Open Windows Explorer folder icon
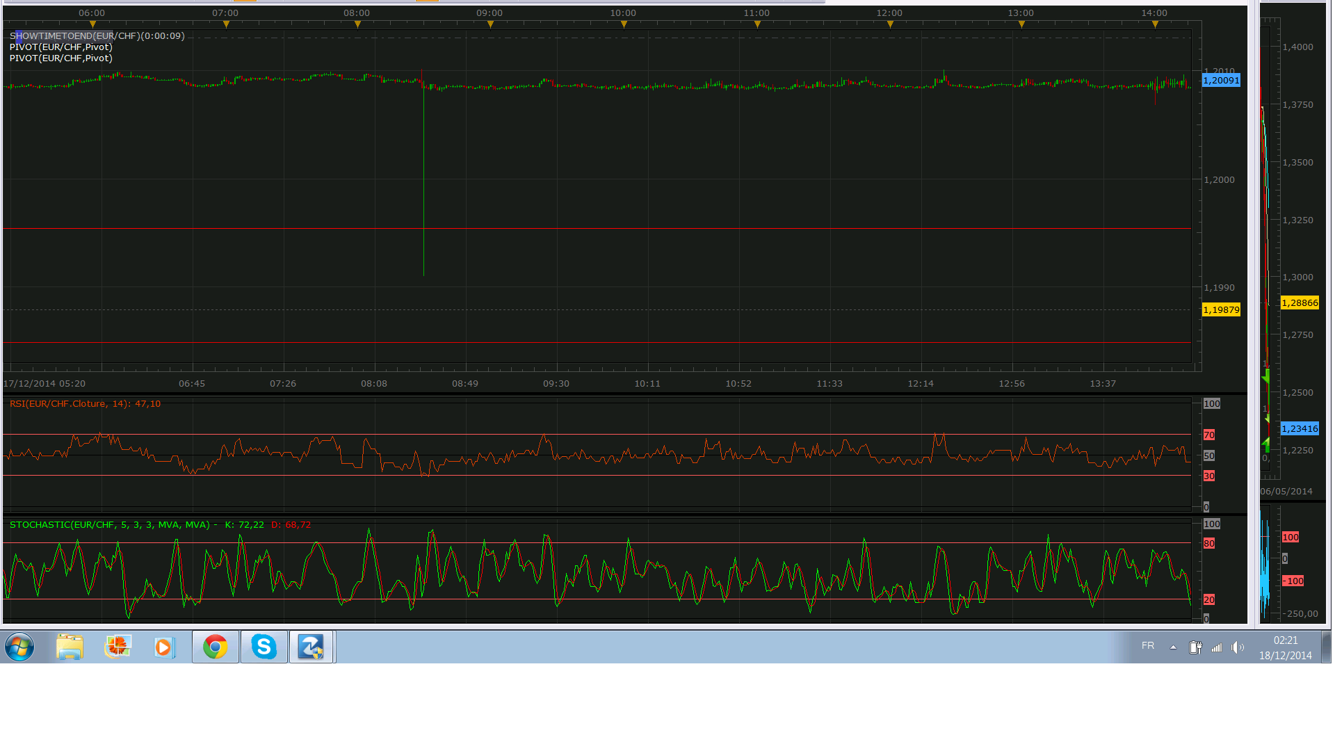The width and height of the screenshot is (1335, 751). pyautogui.click(x=70, y=647)
